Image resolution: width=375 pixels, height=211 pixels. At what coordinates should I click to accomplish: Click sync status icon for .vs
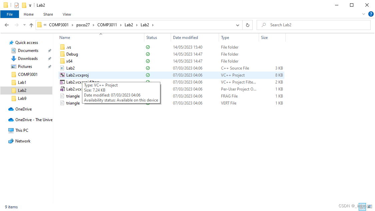click(148, 47)
